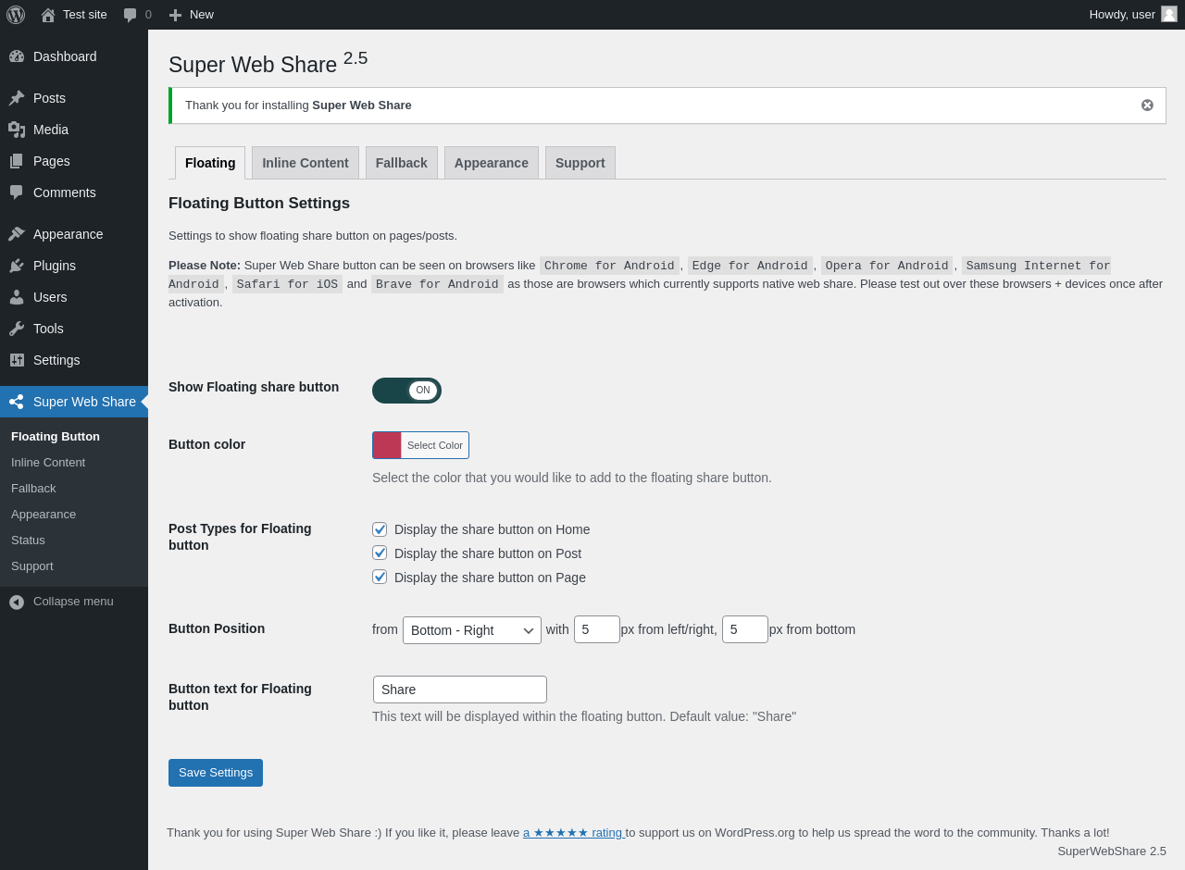Click the New content link

click(x=202, y=15)
